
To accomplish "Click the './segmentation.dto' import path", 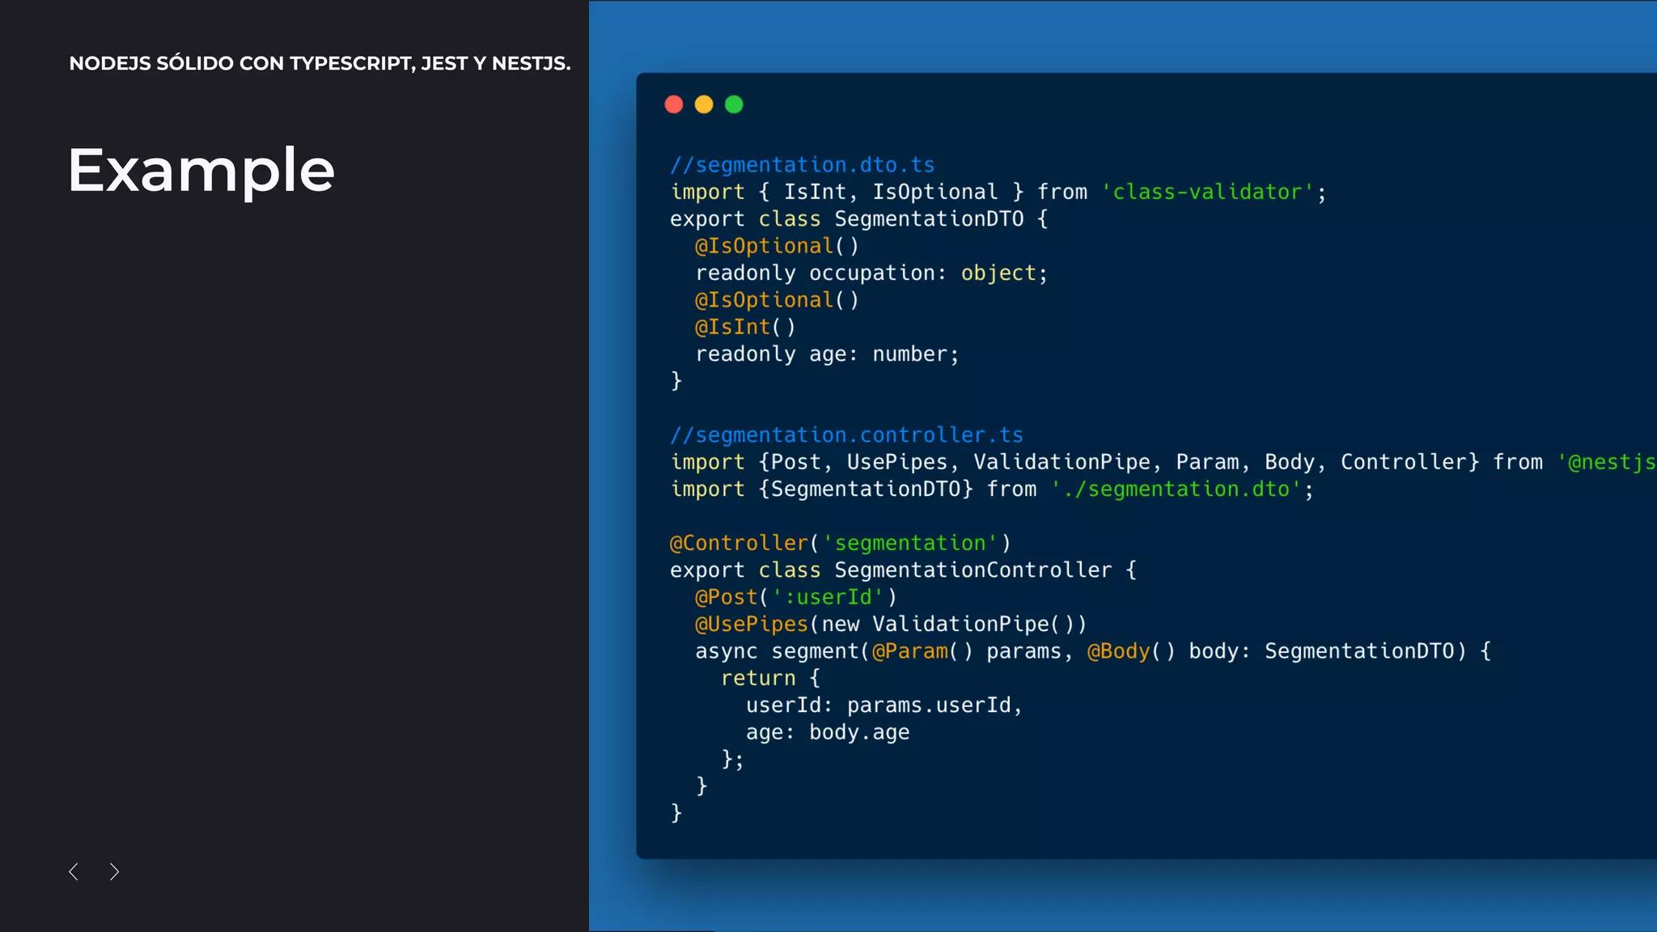I will pyautogui.click(x=1176, y=489).
